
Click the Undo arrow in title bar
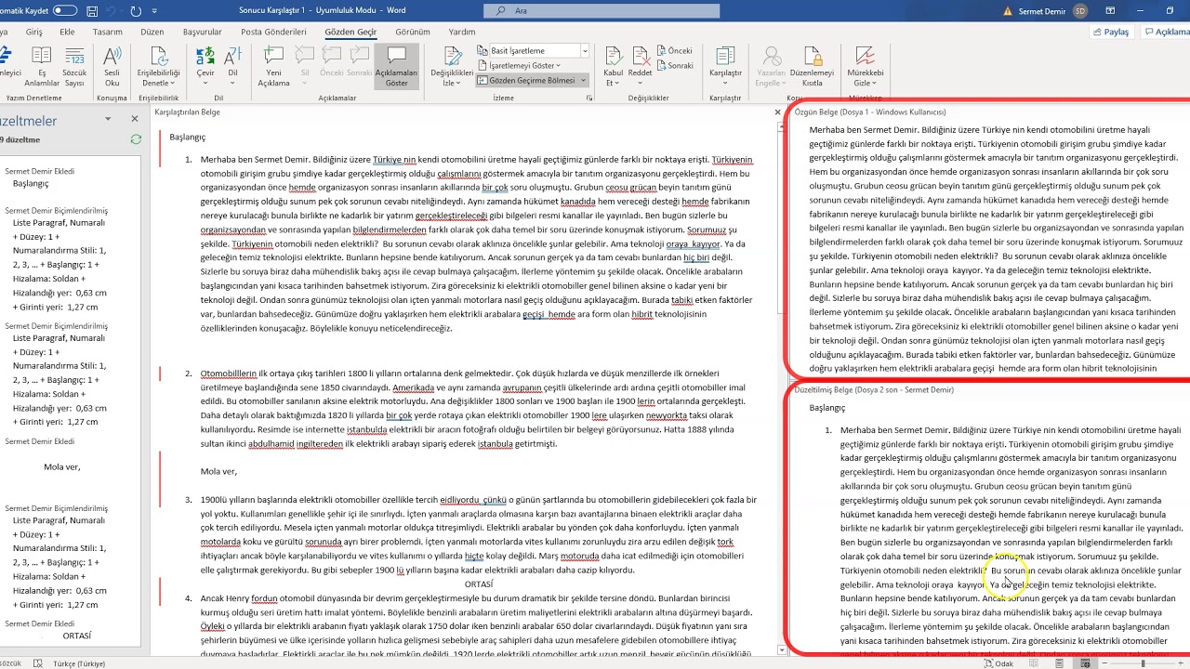coord(110,11)
